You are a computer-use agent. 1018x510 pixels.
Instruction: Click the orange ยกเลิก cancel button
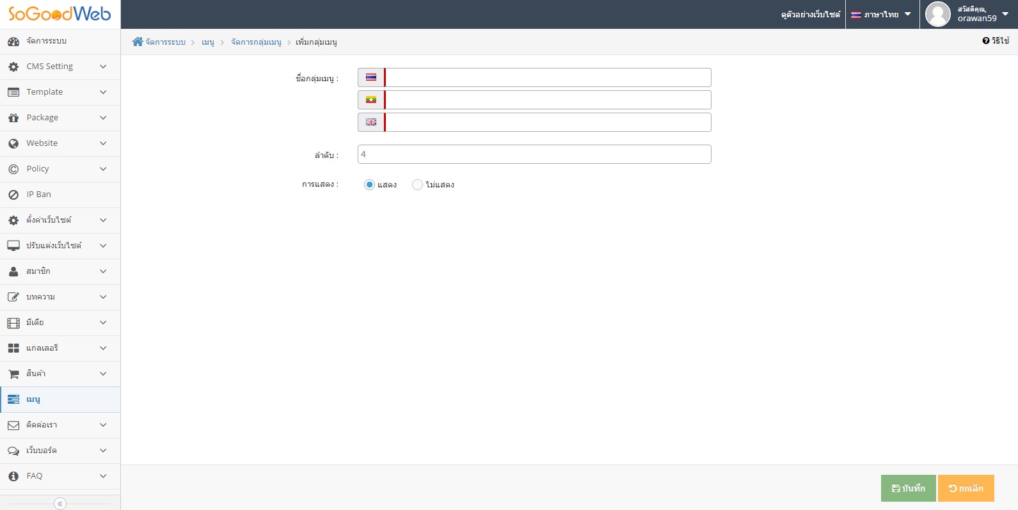pos(966,488)
